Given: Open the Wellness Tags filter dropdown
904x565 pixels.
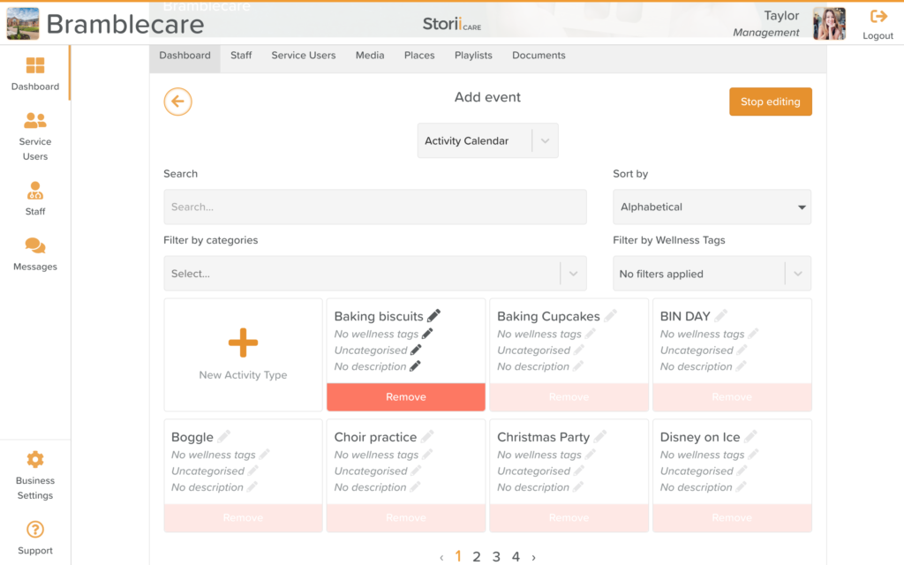Looking at the screenshot, I should tap(798, 274).
